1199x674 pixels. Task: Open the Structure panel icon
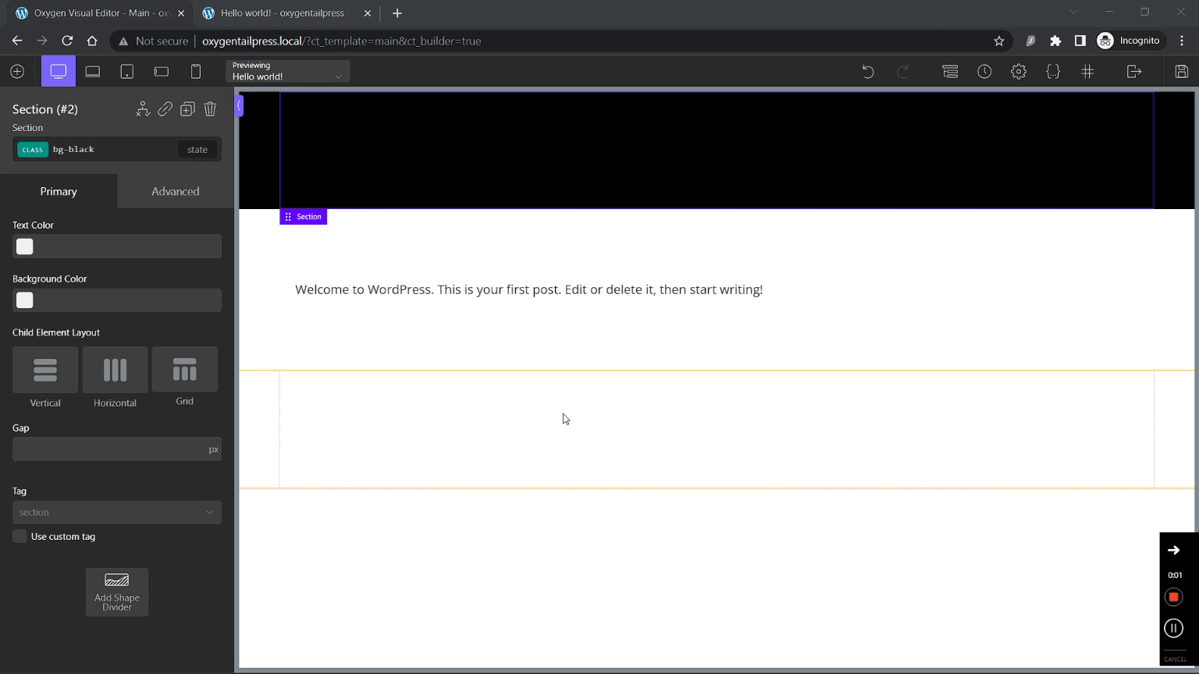[950, 72]
